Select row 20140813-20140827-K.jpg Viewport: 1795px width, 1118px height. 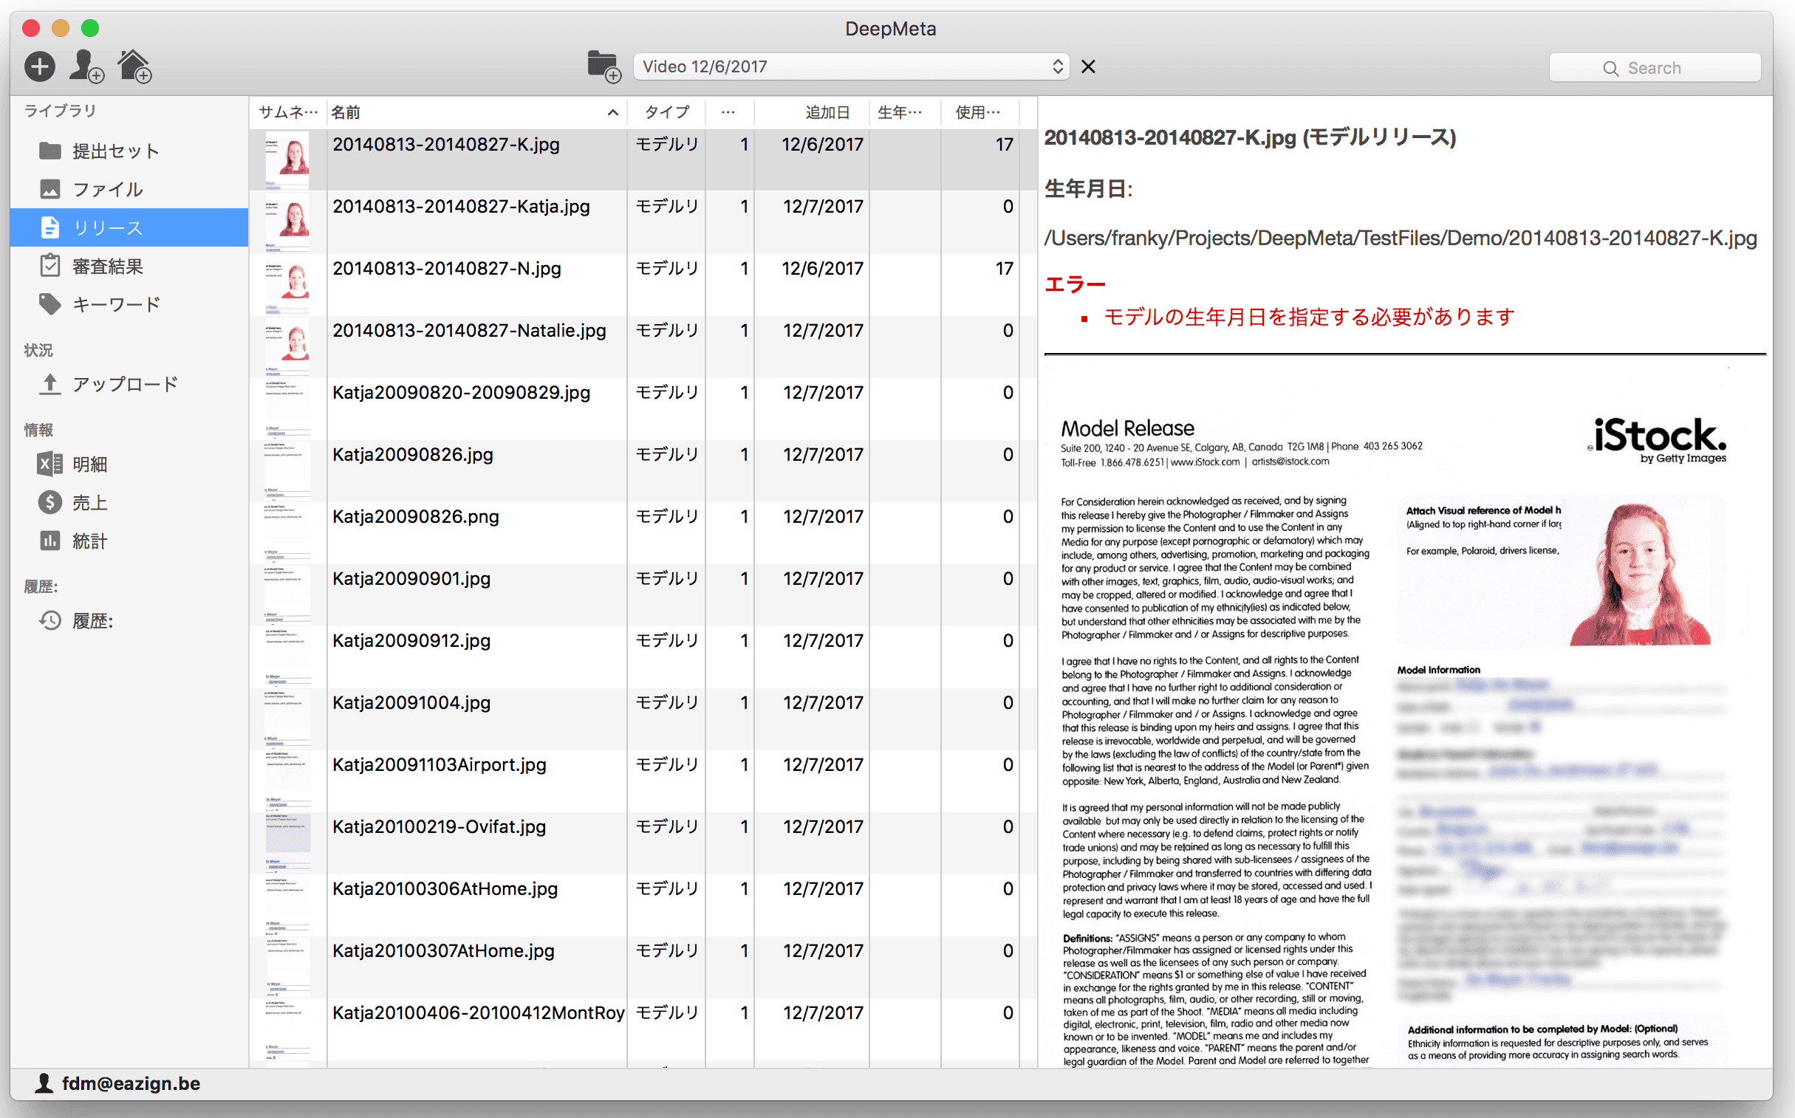pos(642,160)
